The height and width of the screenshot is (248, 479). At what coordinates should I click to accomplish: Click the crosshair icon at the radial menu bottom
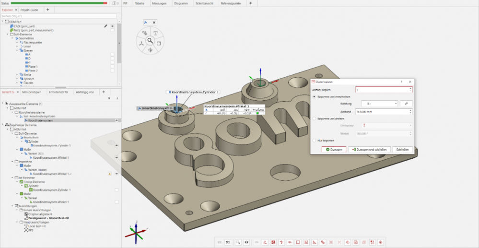[x=150, y=50]
